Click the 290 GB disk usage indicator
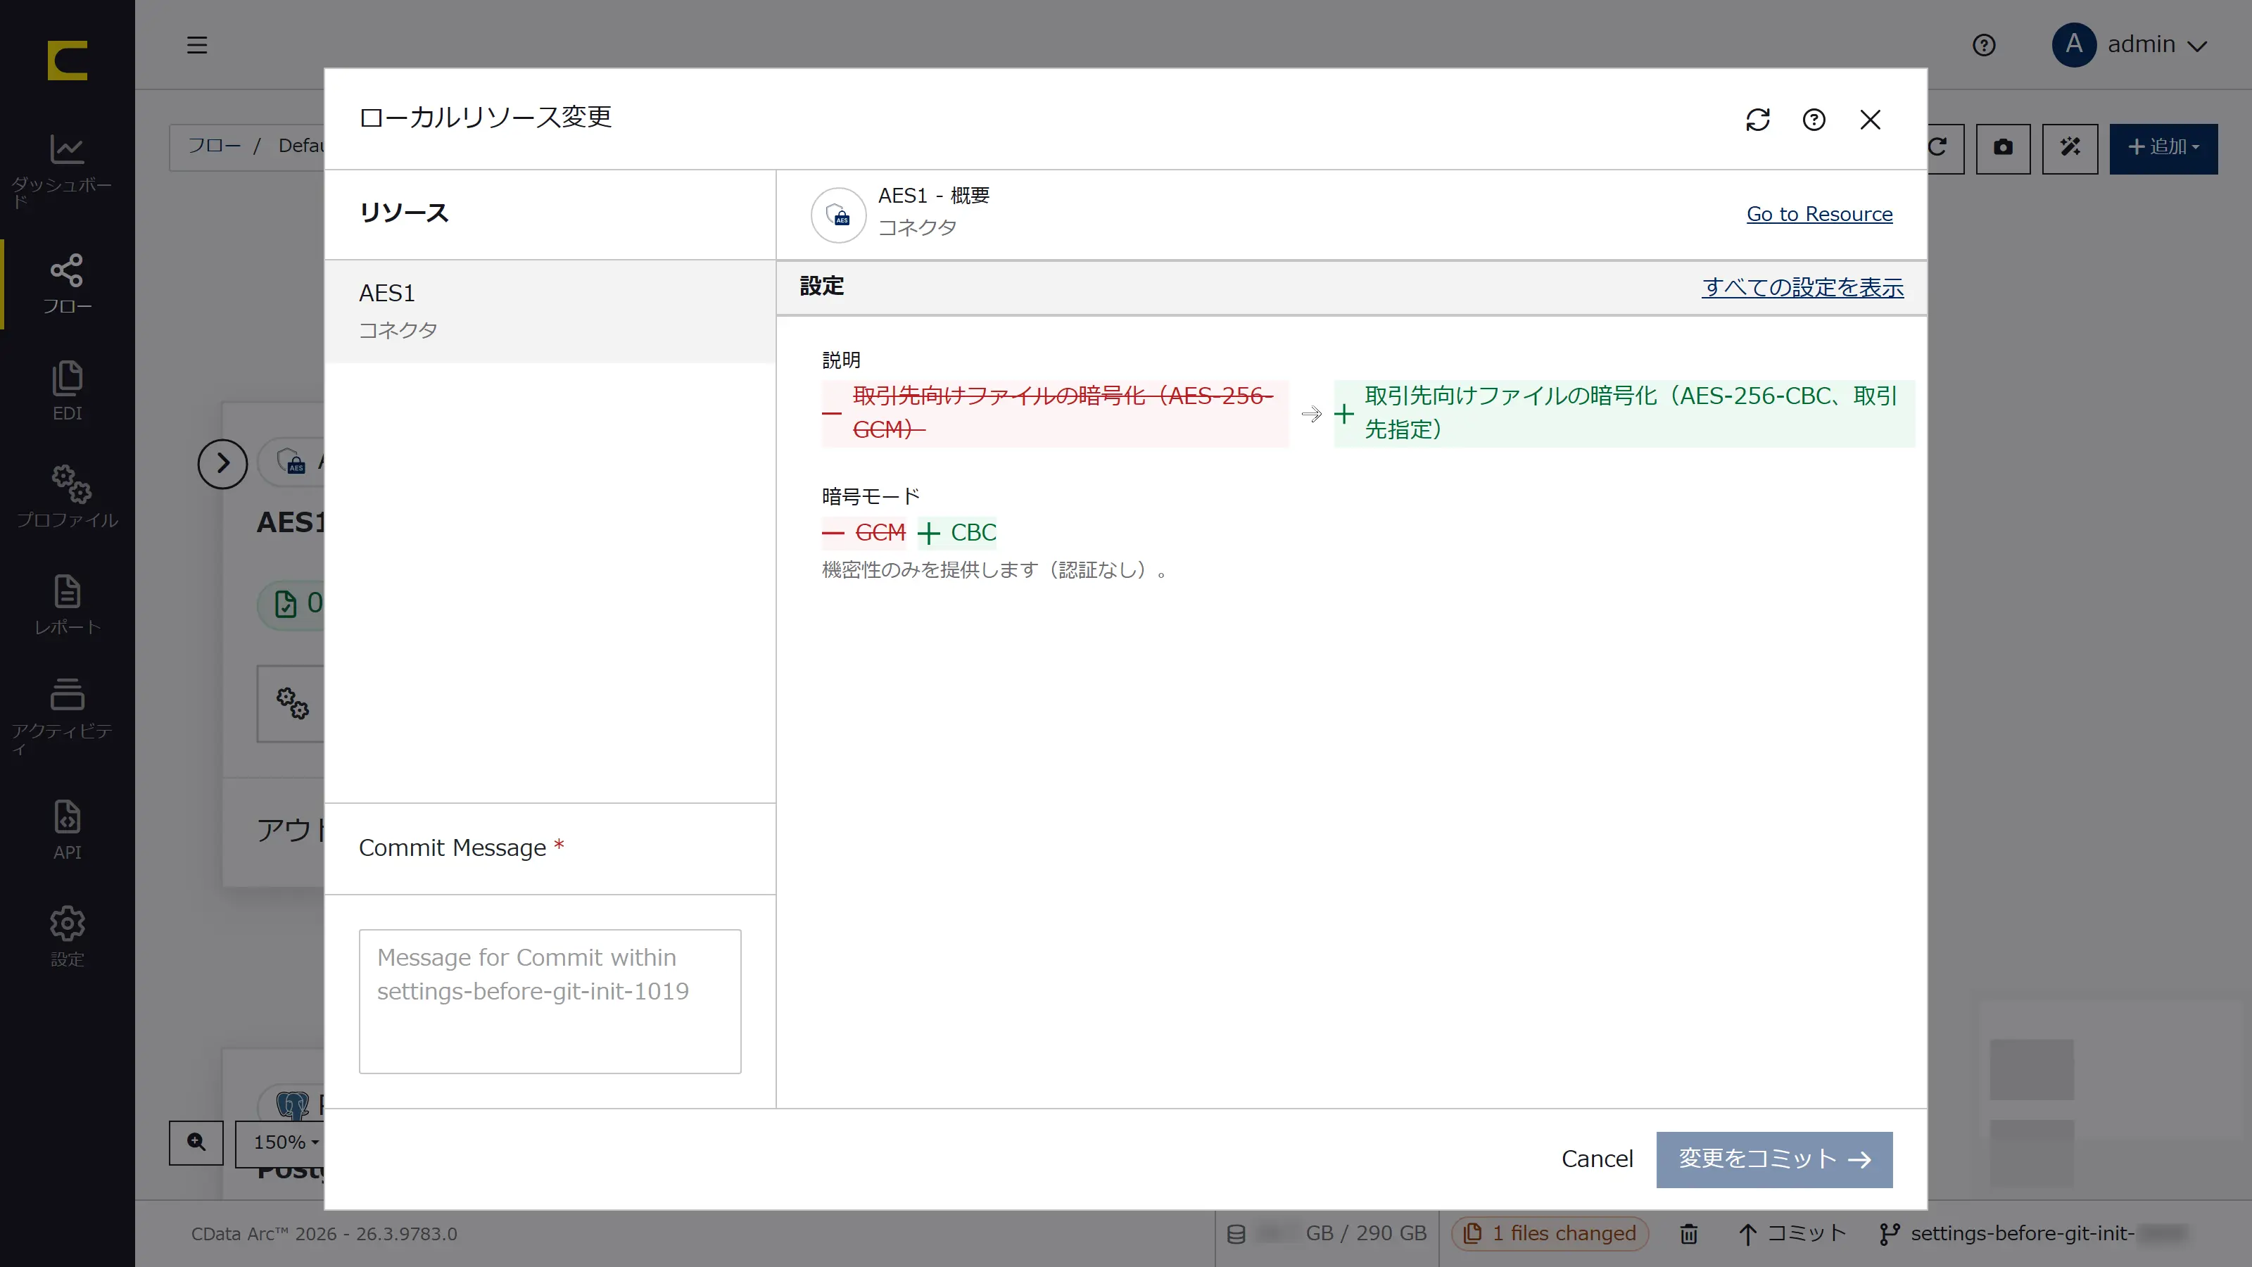The height and width of the screenshot is (1267, 2252). tap(1326, 1234)
